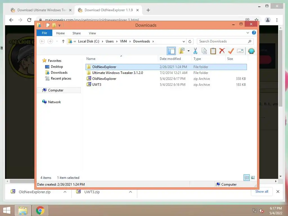Click Local Disk (C:) breadcrumb

pos(89,41)
